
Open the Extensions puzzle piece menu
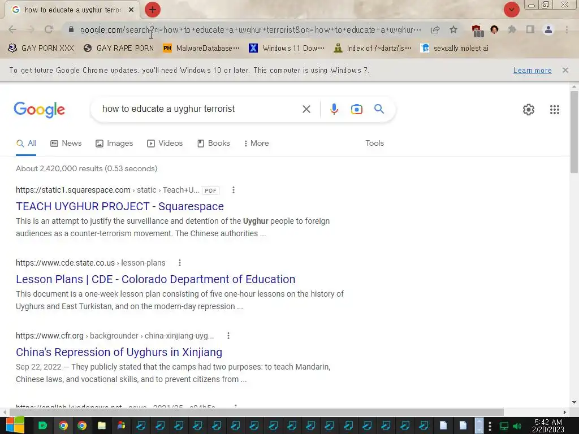[512, 29]
